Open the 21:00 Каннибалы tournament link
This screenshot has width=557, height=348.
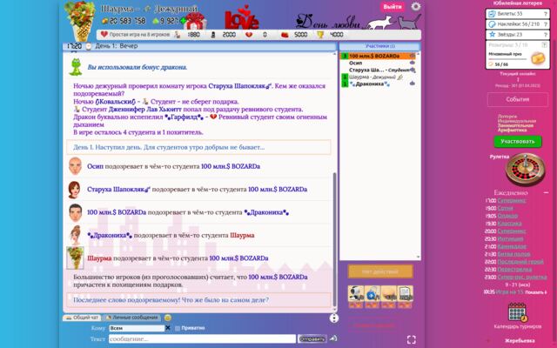(512, 246)
